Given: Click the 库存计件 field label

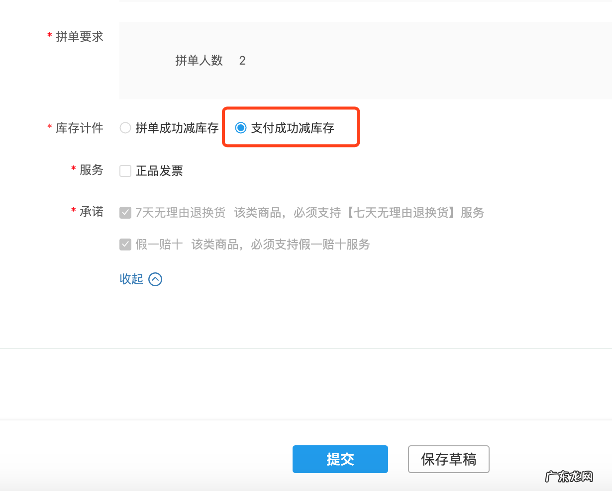Looking at the screenshot, I should [81, 128].
